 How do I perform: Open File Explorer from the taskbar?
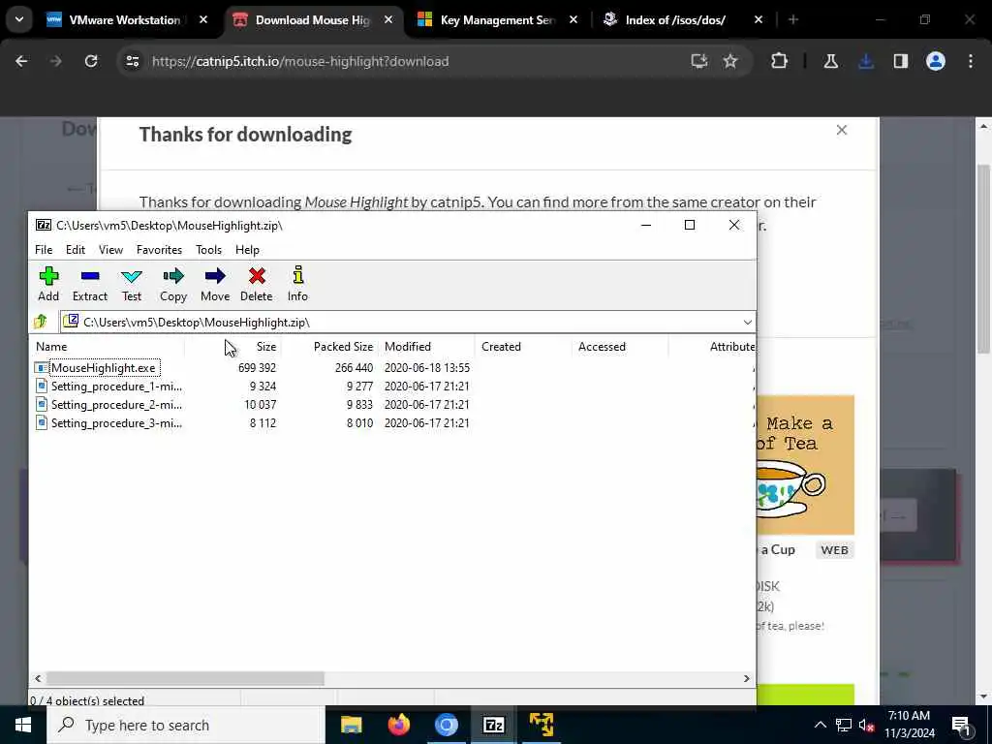351,725
